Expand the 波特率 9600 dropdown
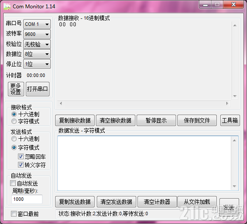The image size is (247, 224). click(x=37, y=34)
